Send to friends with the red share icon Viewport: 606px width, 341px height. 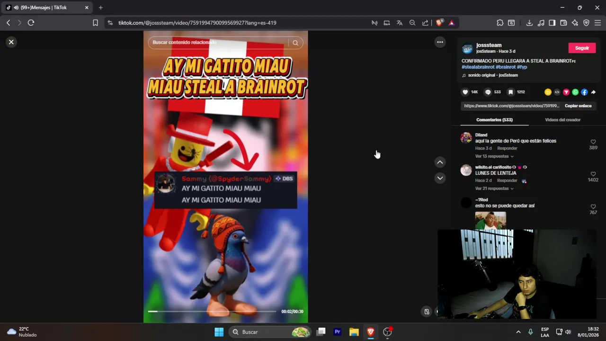(x=566, y=92)
